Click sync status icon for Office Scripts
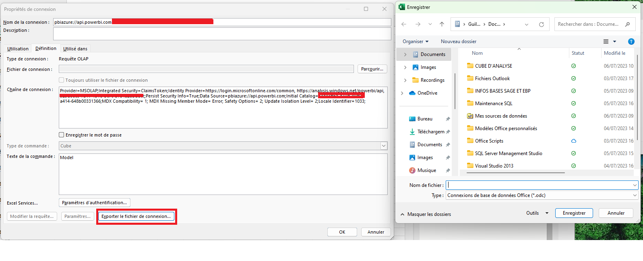Viewport: 643px width, 261px height. (x=574, y=141)
